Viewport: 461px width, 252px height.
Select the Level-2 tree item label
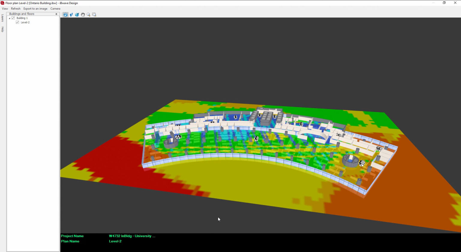click(x=25, y=22)
